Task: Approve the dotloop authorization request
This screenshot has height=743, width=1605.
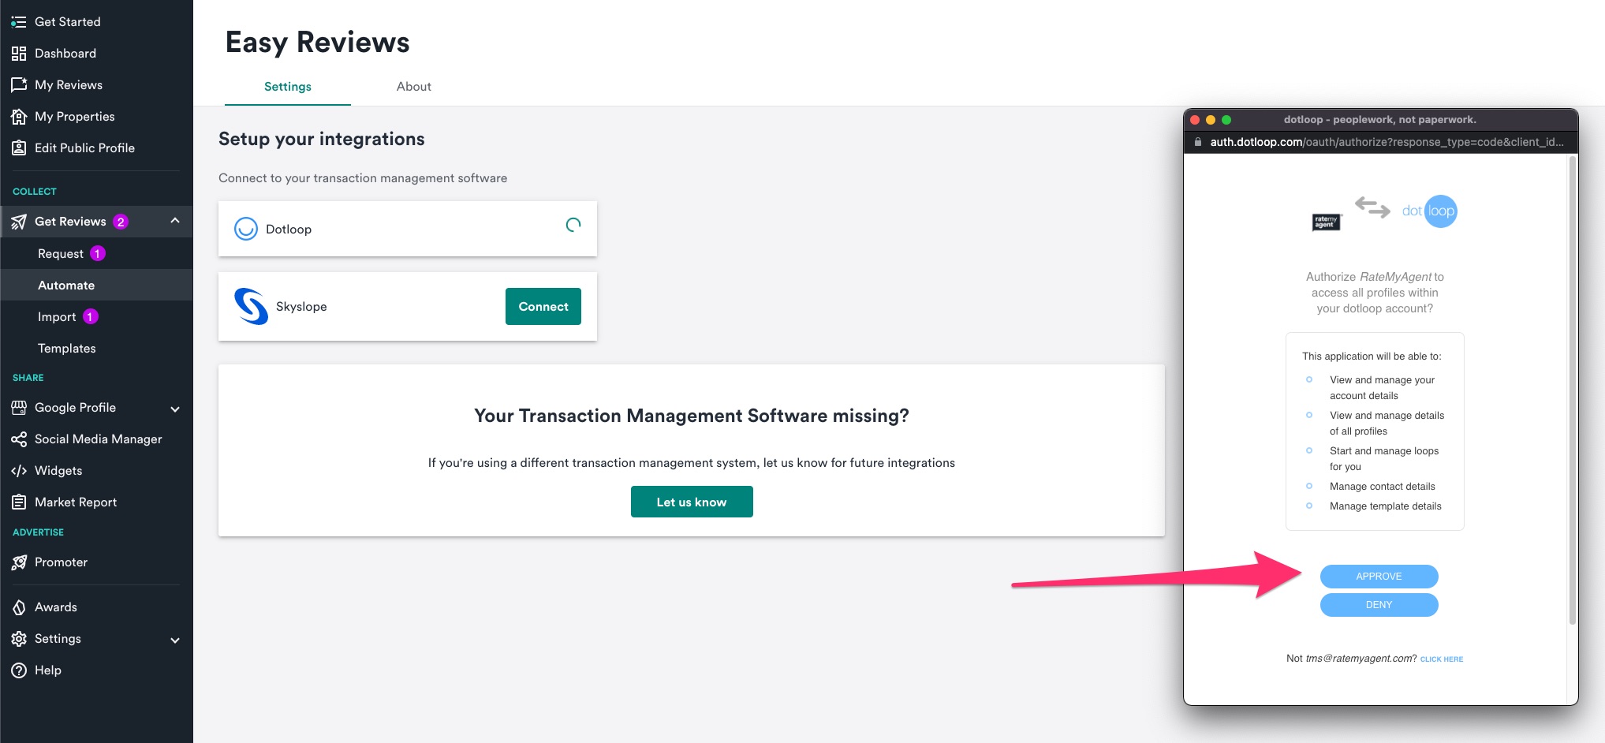Action: click(x=1379, y=576)
